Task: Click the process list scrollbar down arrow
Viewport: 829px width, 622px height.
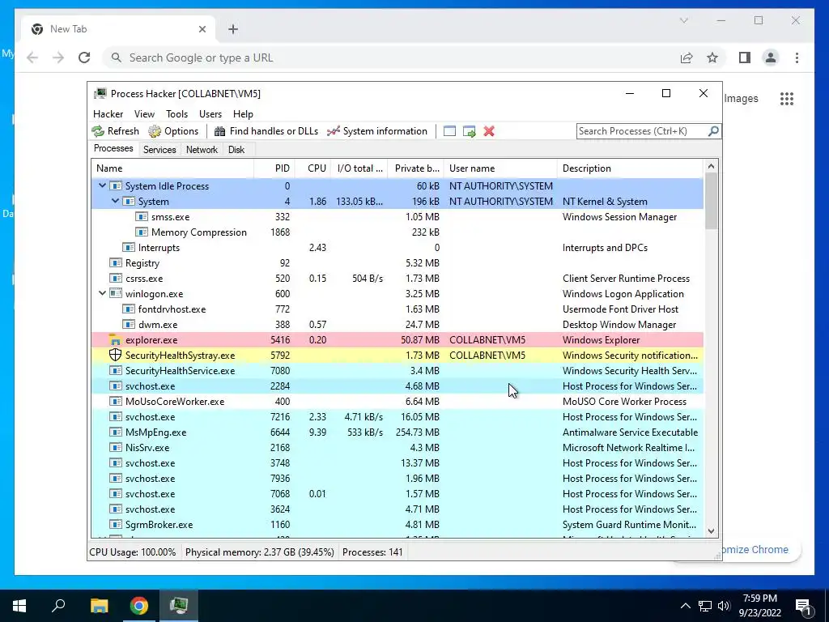Action: [x=711, y=531]
